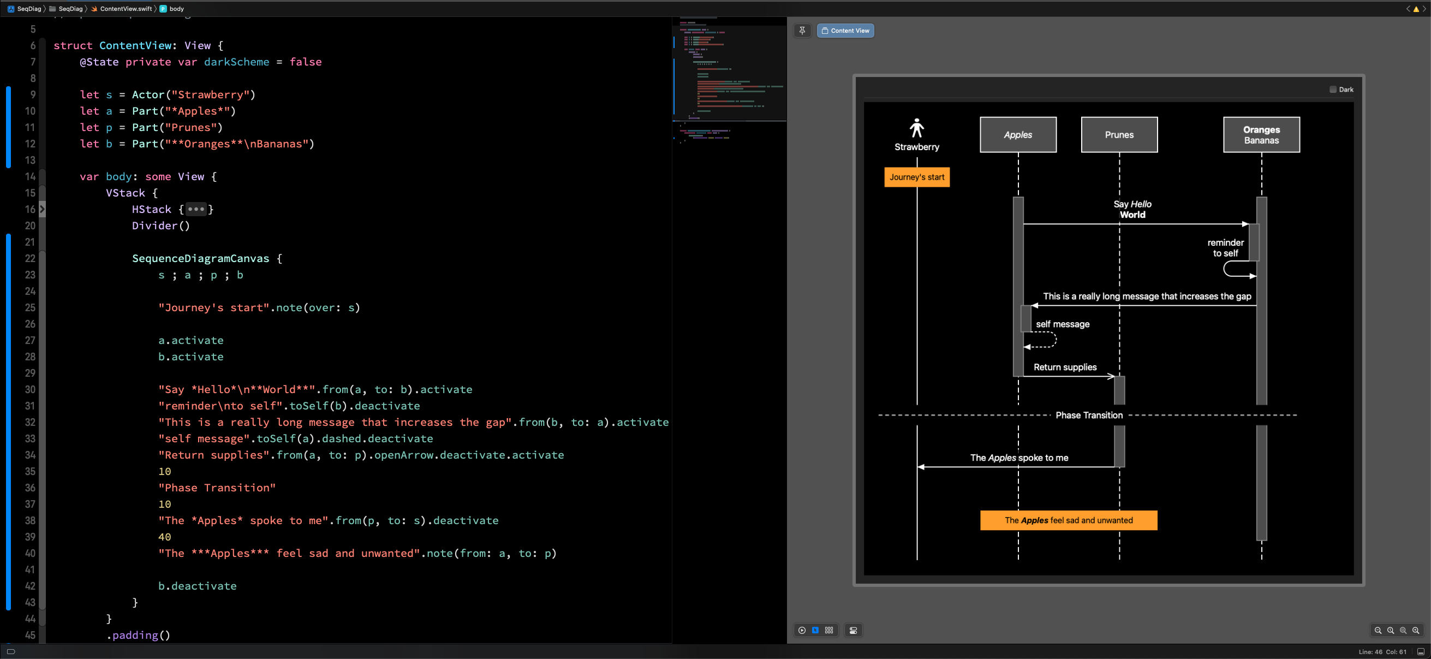
Task: Activate Selectable preview mode cursor icon
Action: [x=815, y=631]
